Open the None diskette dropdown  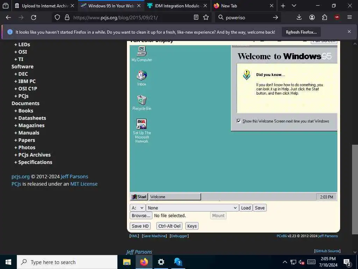click(192, 208)
